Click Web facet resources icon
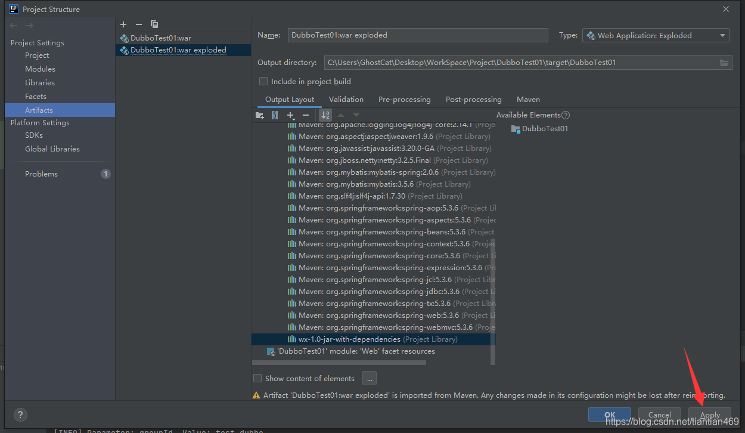 pyautogui.click(x=271, y=352)
